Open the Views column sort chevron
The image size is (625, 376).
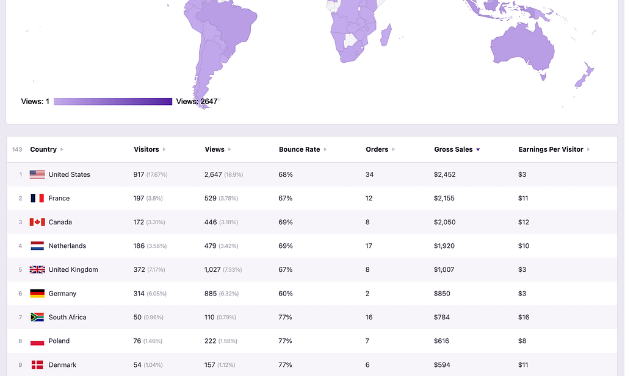230,149
